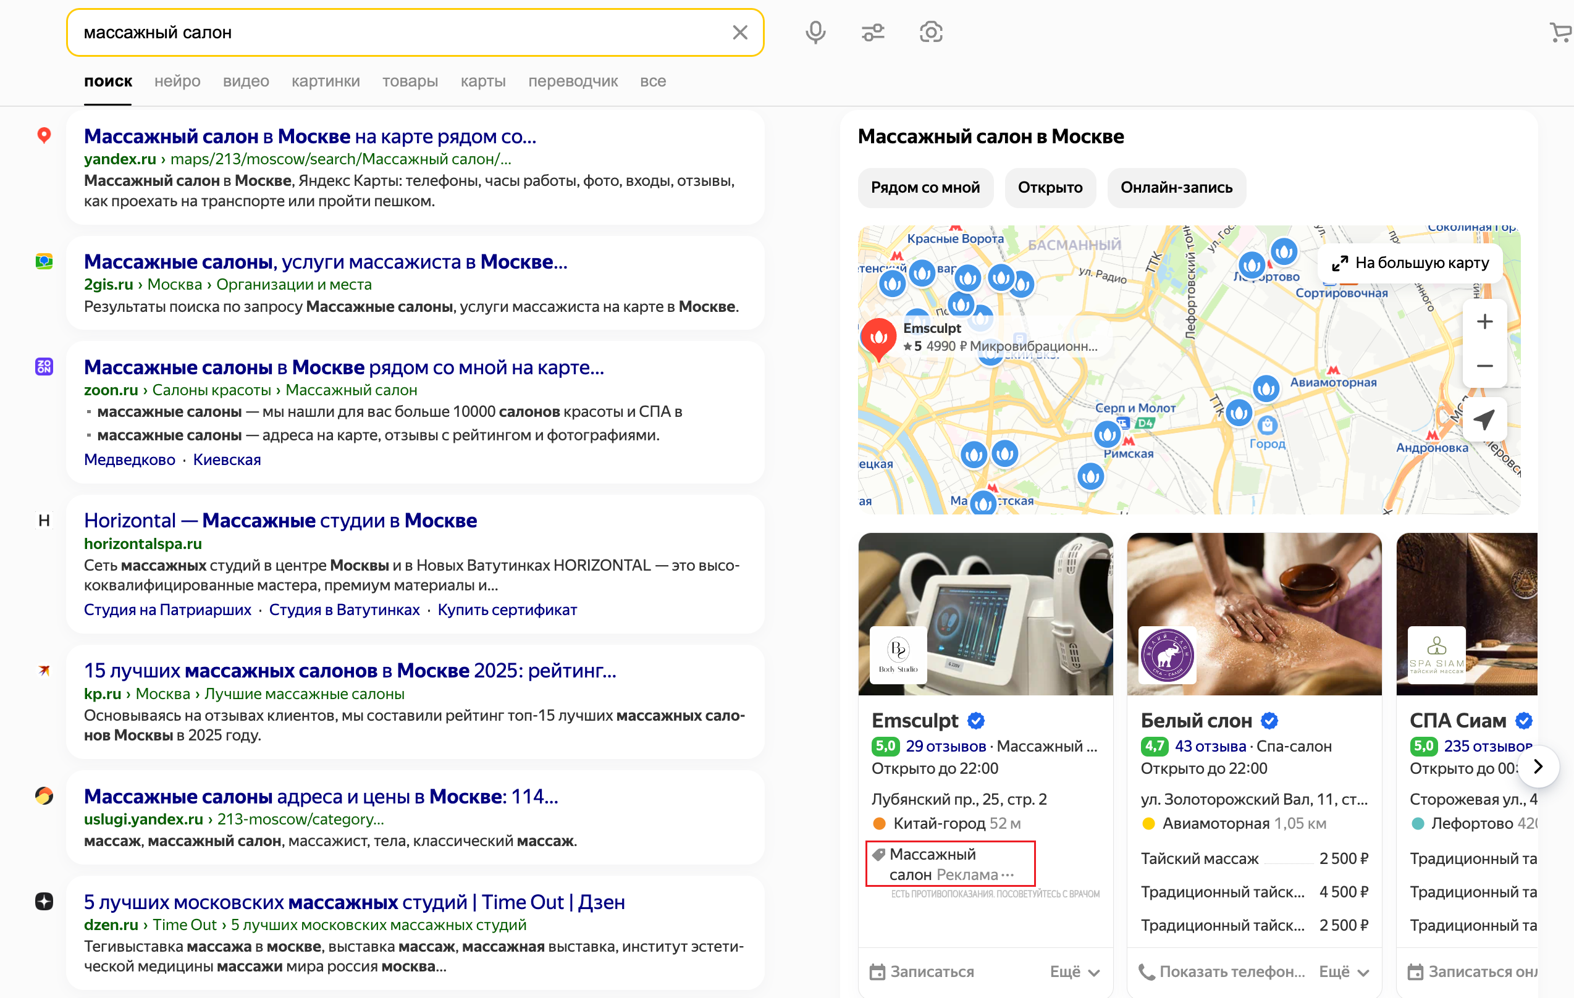Zoom in on the map
1574x998 pixels.
1484,322
